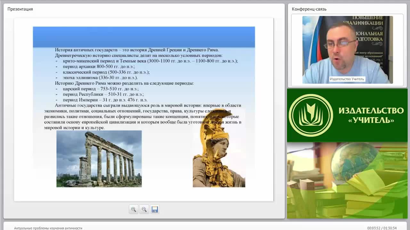Click the webinar title Актуальные проблемы изучения античности
The width and height of the screenshot is (410, 230).
tap(48, 228)
